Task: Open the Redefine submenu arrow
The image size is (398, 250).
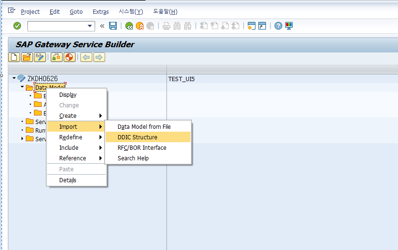Action: 100,137
